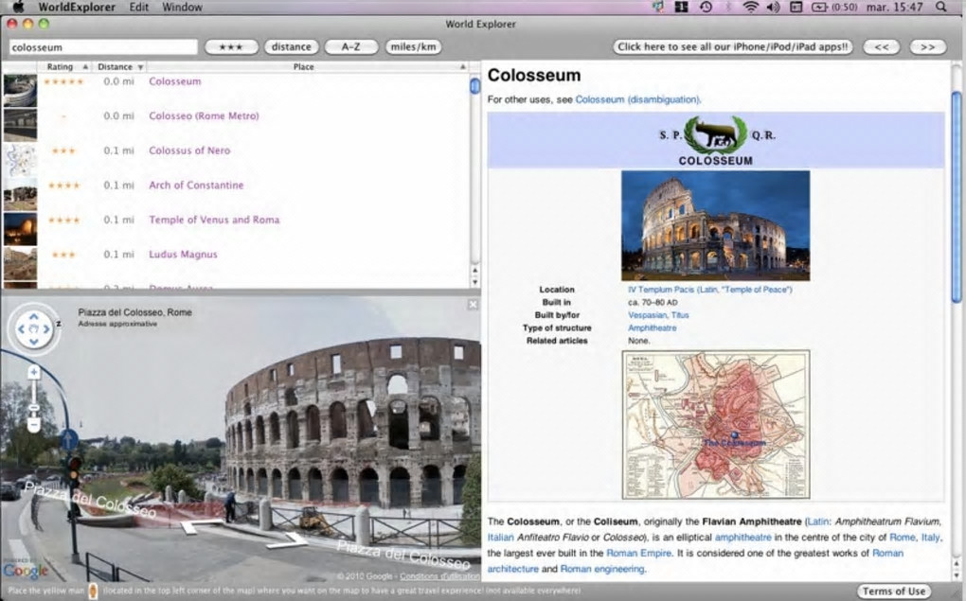Click the results list scroll down arrow
Screen dimensions: 966x601
pos(475,281)
